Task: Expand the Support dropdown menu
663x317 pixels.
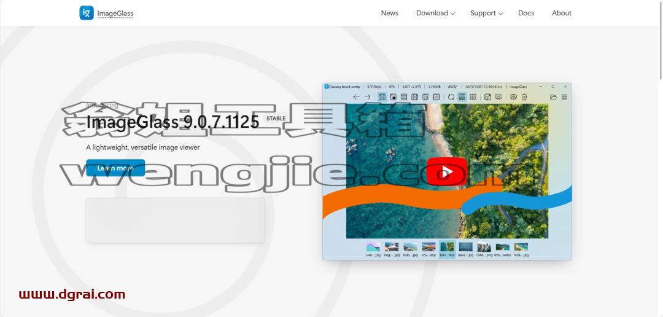Action: 487,13
